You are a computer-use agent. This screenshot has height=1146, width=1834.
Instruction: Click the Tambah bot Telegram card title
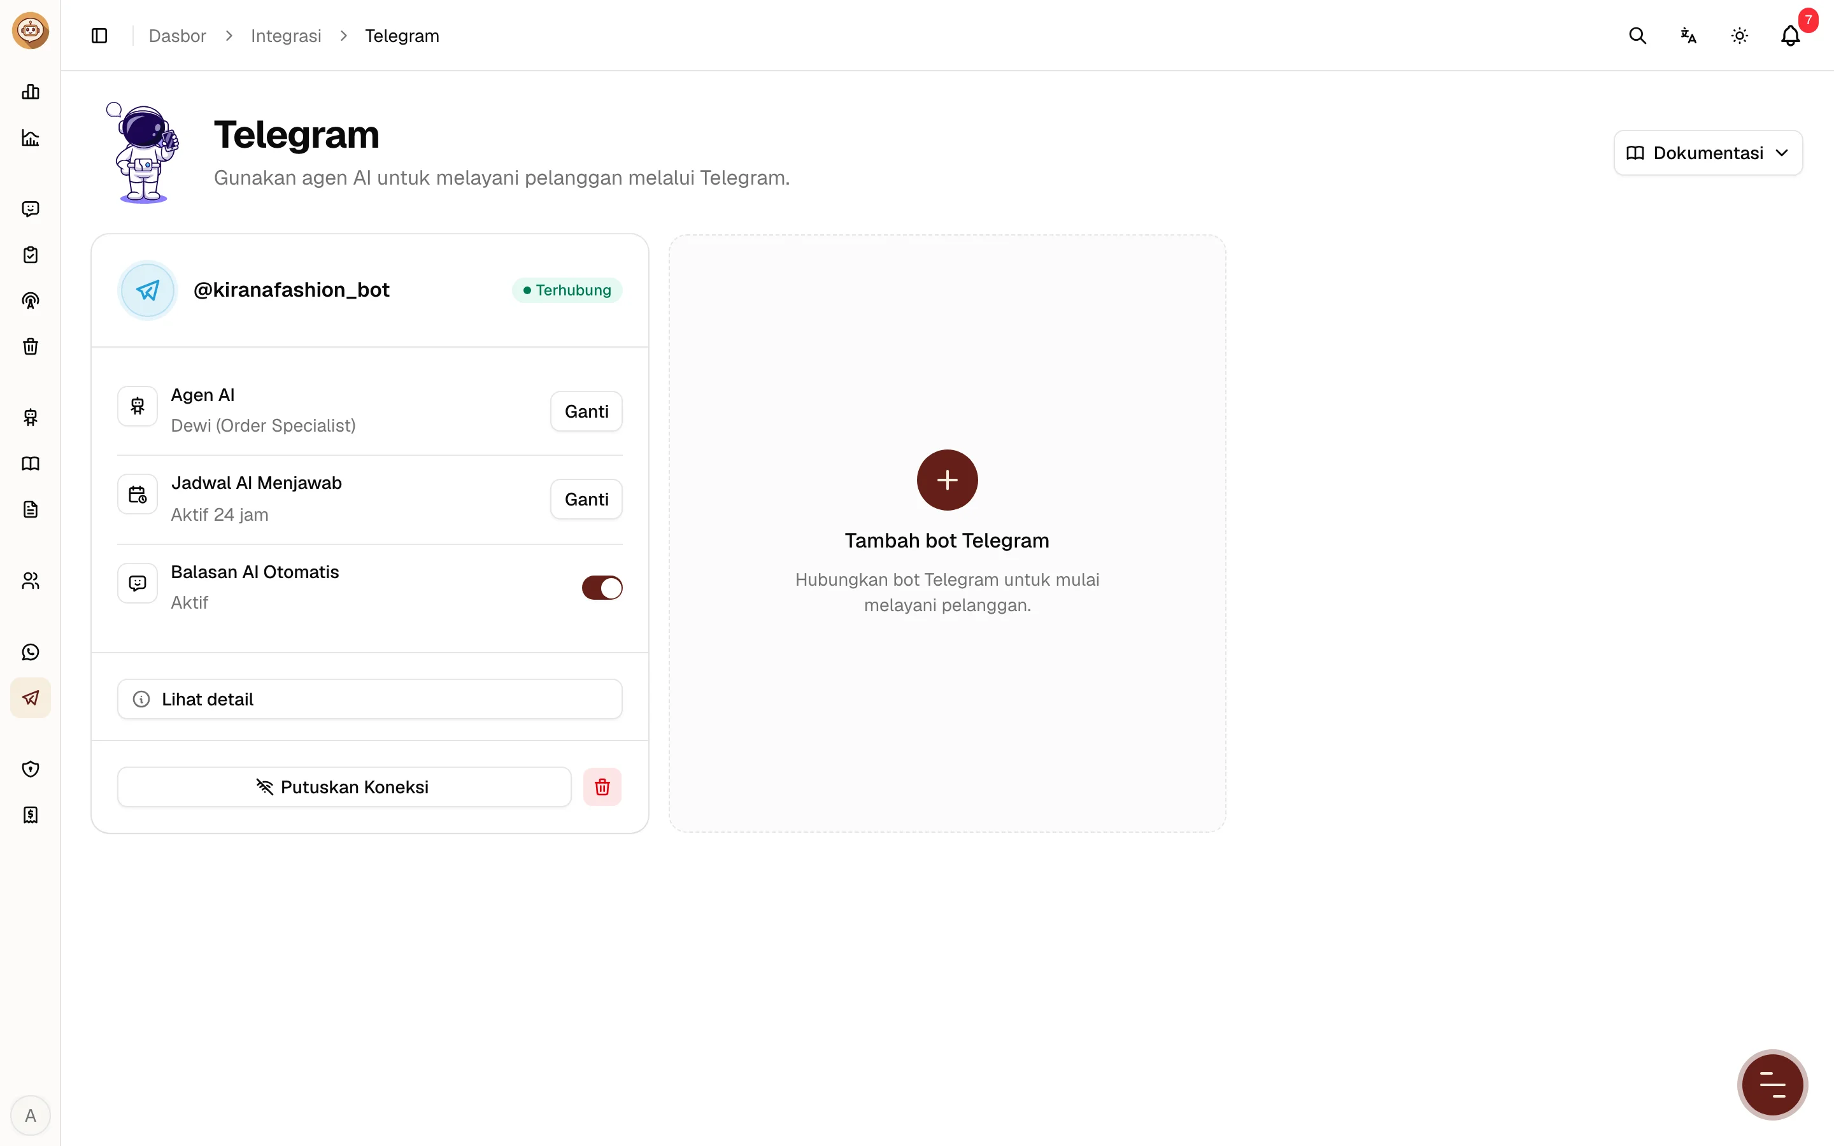click(948, 541)
